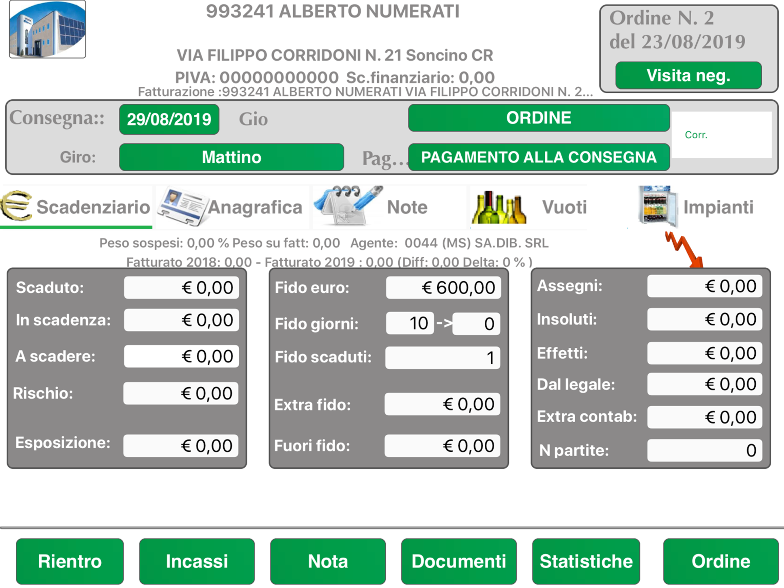The width and height of the screenshot is (784, 588).
Task: Click the Fido giorni value 10
Action: point(410,323)
